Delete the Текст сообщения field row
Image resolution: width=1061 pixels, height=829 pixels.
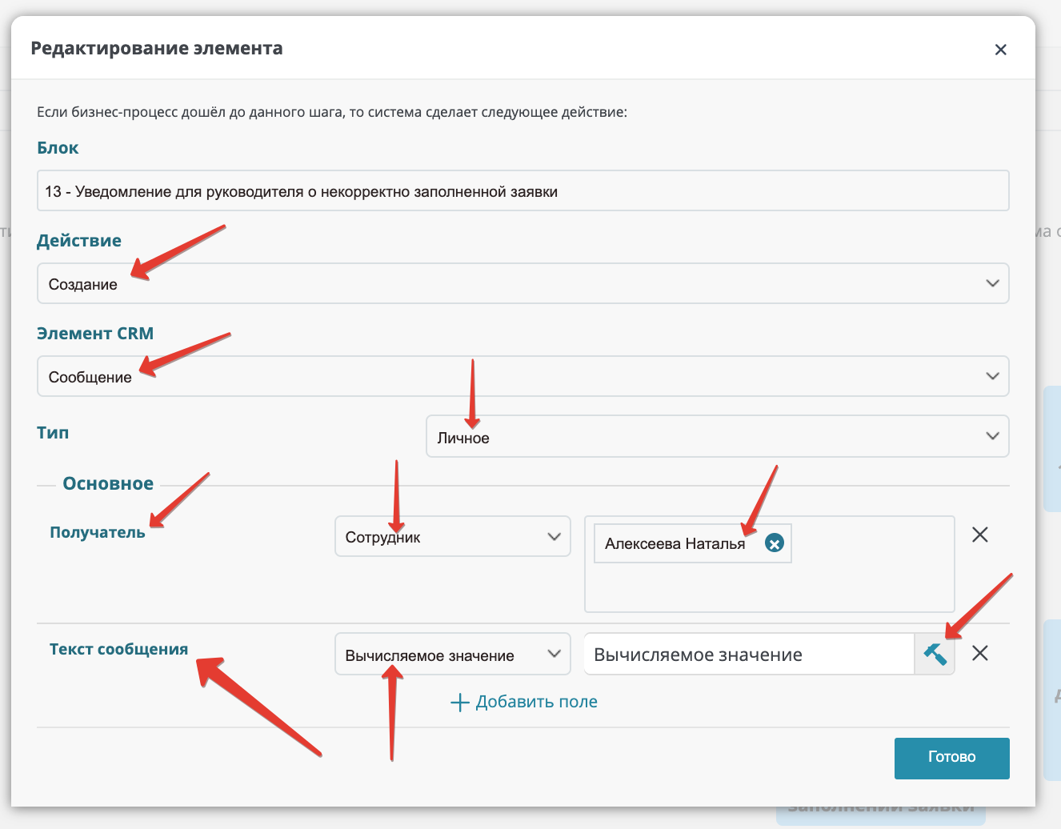click(x=979, y=654)
